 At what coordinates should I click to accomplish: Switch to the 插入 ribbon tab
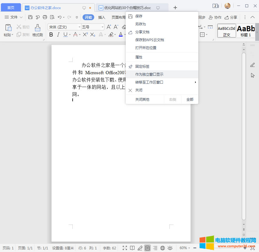pos(102,17)
